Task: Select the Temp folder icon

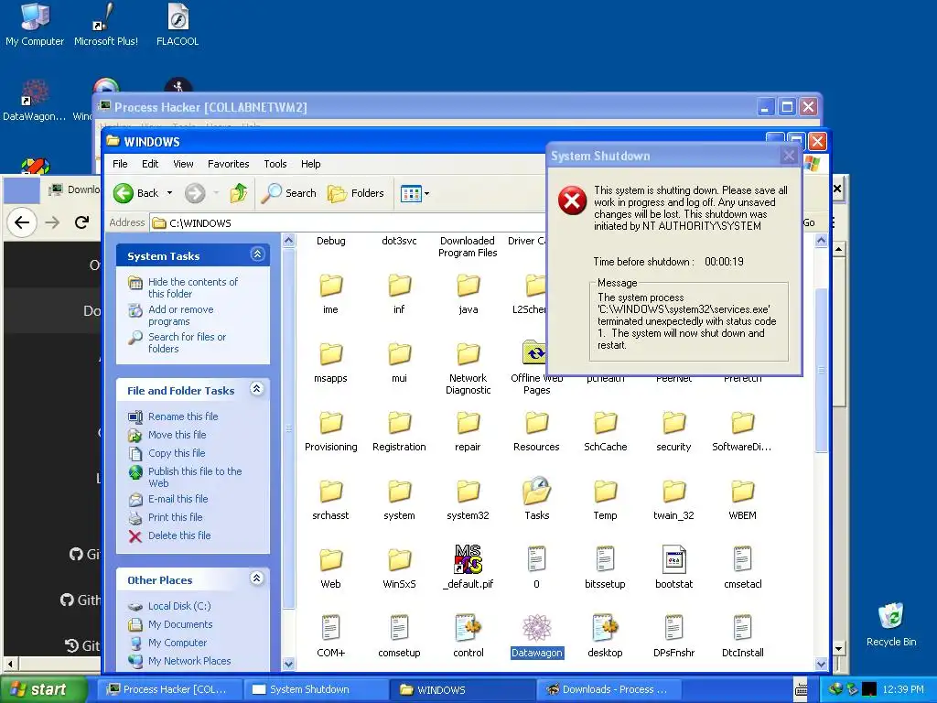Action: (606, 492)
